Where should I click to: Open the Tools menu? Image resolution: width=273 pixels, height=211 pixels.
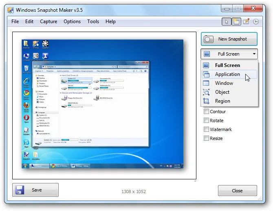[x=93, y=22]
